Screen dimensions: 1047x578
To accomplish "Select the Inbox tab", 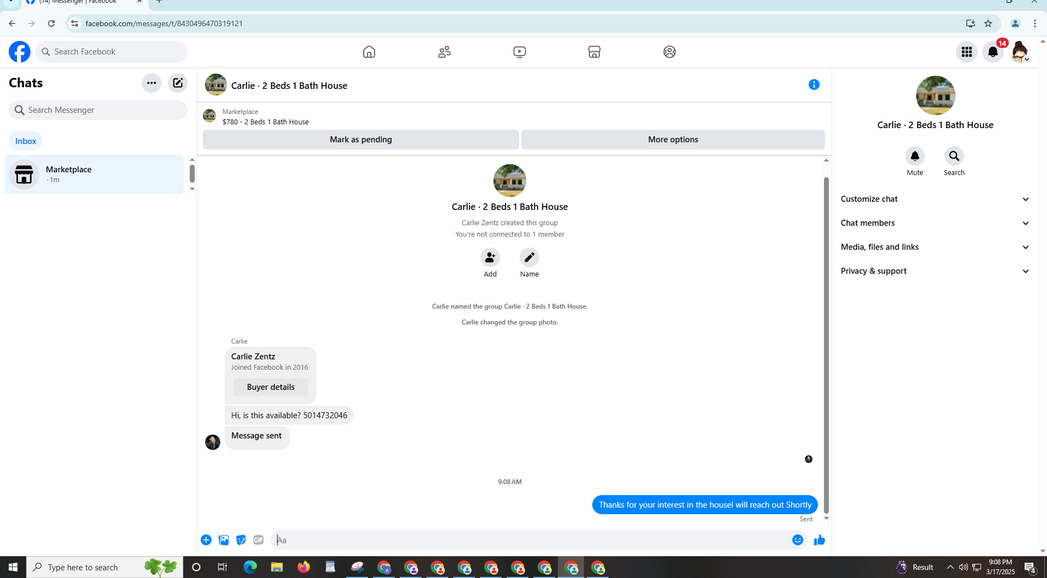I will point(26,141).
